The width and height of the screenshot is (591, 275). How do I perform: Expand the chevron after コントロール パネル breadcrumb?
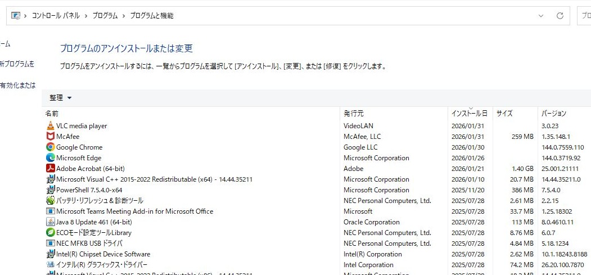point(86,16)
